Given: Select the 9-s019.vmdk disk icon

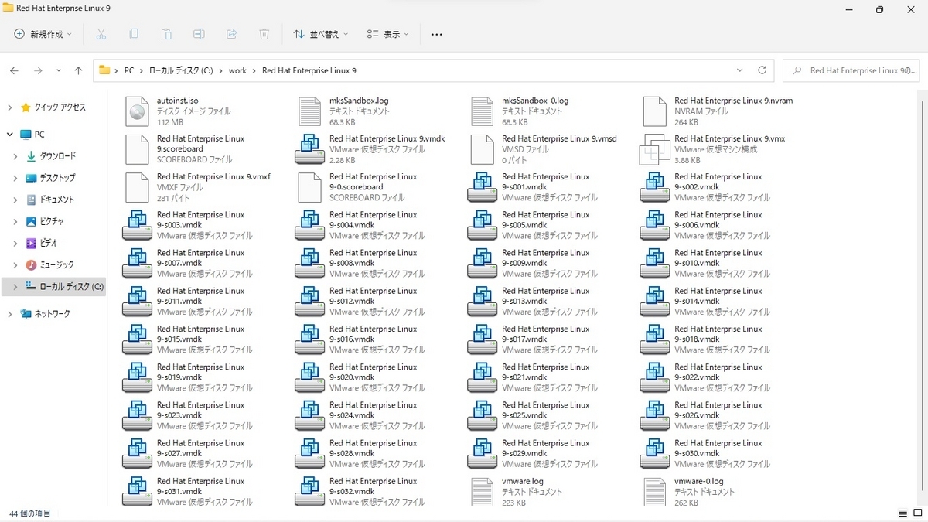Looking at the screenshot, I should pos(137,377).
